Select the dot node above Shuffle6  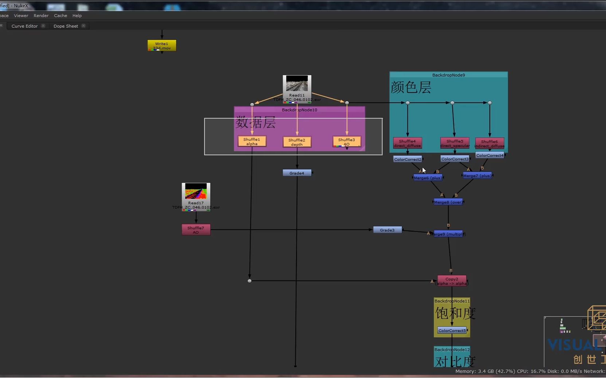point(490,103)
